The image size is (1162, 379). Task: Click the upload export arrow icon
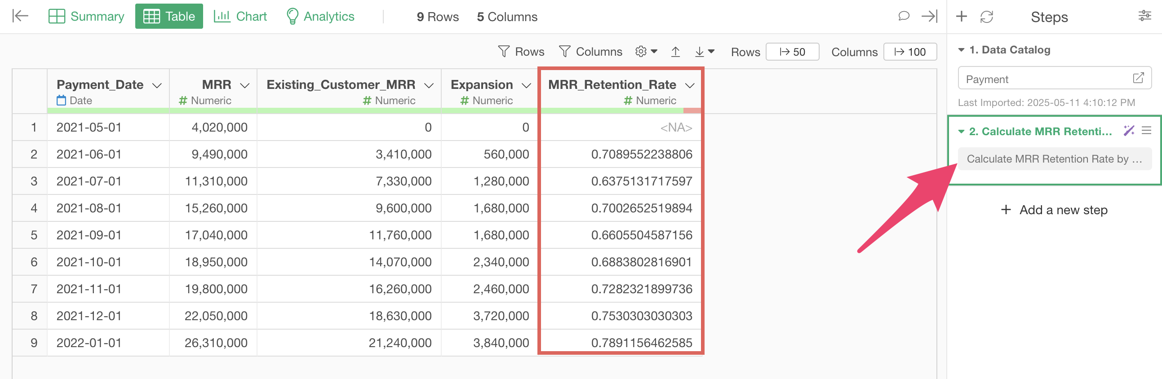[675, 52]
